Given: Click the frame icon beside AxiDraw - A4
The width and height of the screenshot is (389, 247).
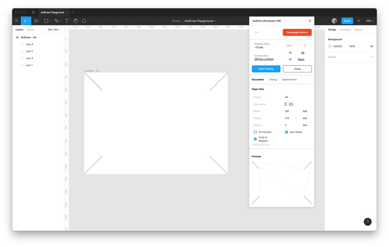Looking at the screenshot, I should [x=17, y=37].
